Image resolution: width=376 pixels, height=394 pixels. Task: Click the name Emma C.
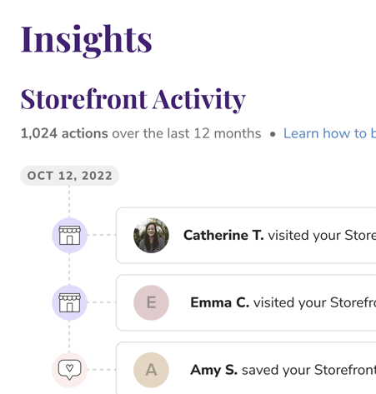coord(219,302)
